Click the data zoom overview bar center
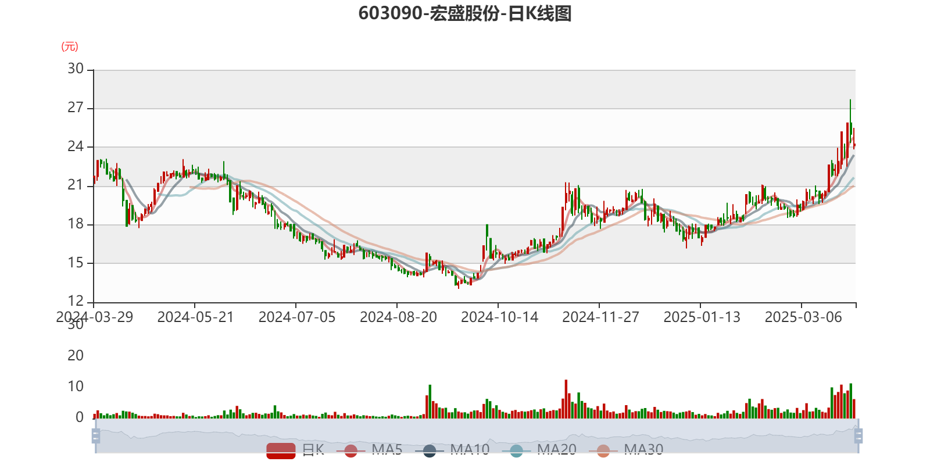Viewport: 930px width, 465px height. coord(477,436)
